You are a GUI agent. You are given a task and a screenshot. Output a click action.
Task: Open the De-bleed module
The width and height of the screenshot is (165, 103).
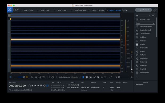pyautogui.click(x=141, y=37)
